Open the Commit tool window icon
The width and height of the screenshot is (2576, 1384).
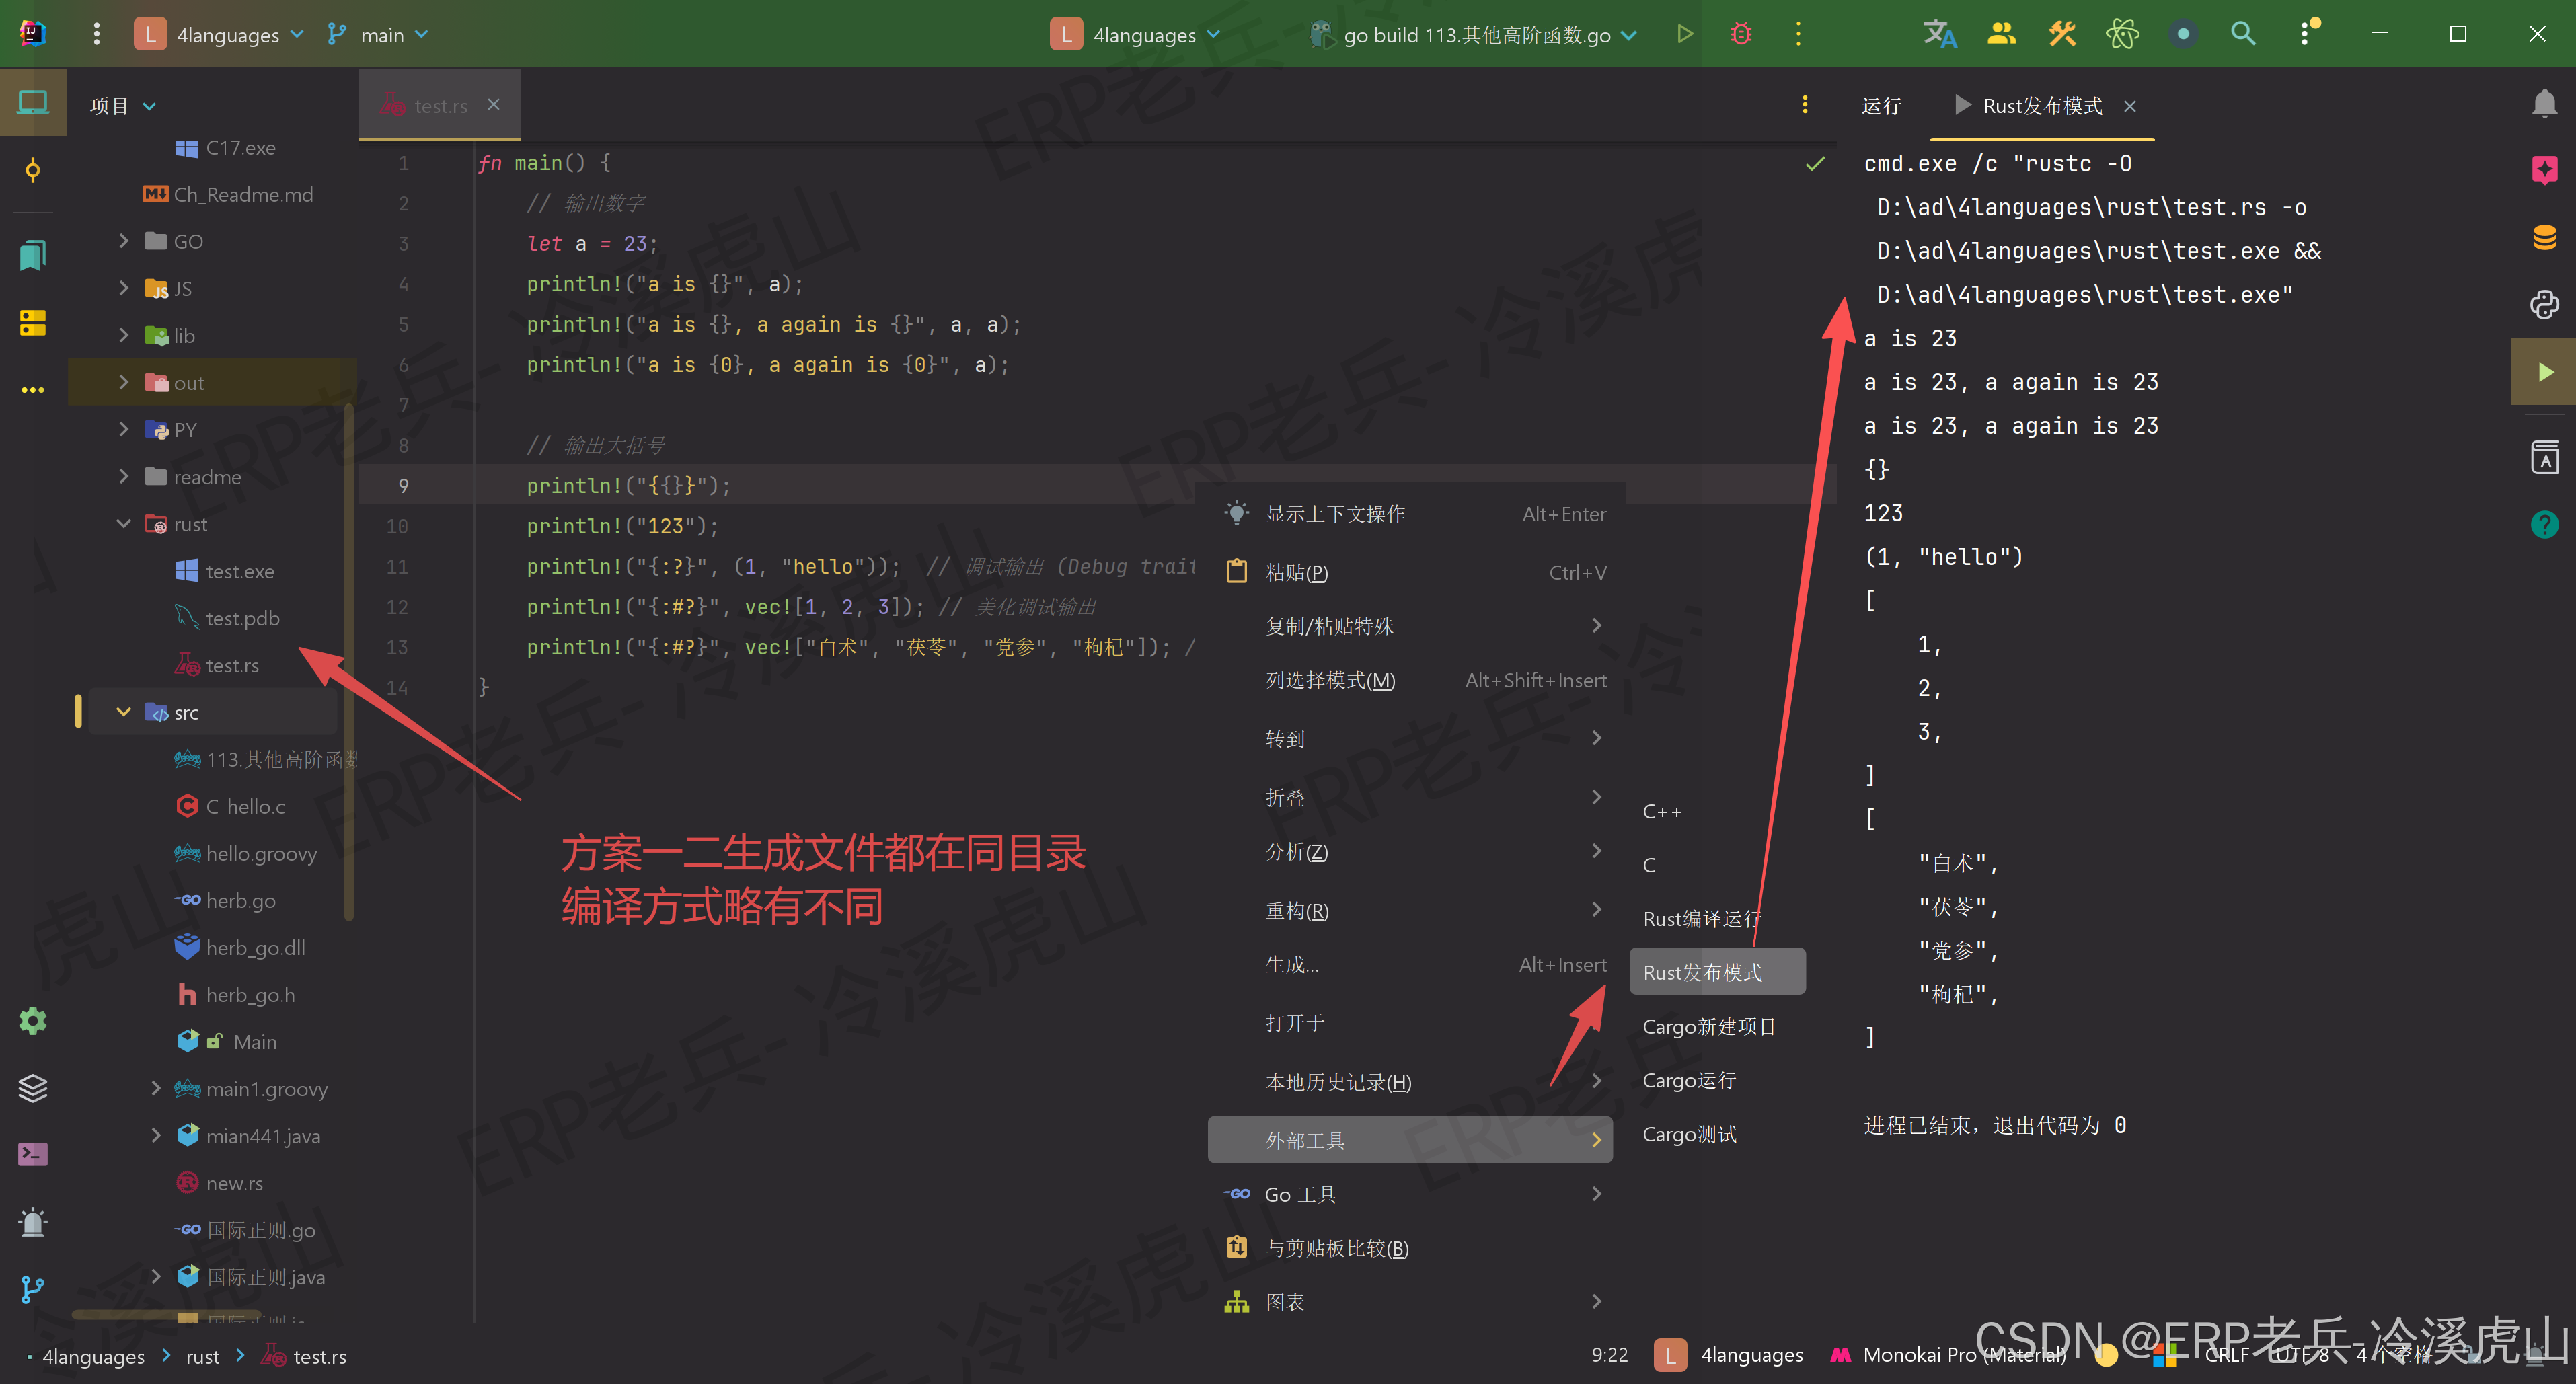point(33,171)
